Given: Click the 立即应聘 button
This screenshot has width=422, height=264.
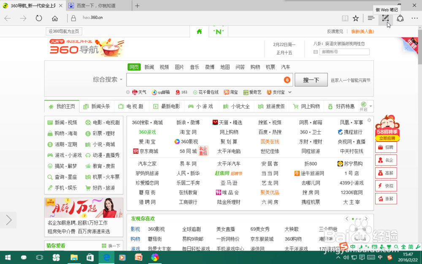Looking at the screenshot, I should coord(387,138).
